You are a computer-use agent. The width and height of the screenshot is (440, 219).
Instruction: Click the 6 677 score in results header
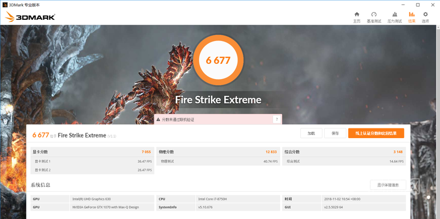point(41,135)
